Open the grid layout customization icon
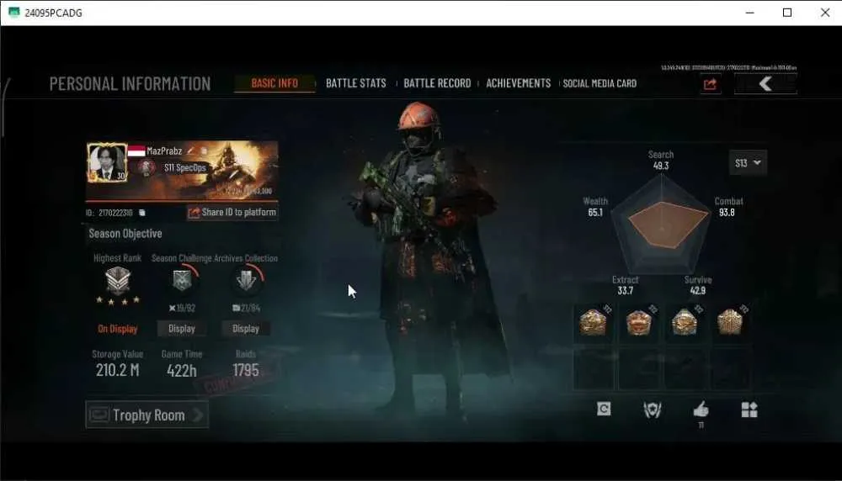This screenshot has width=842, height=481. tap(749, 410)
